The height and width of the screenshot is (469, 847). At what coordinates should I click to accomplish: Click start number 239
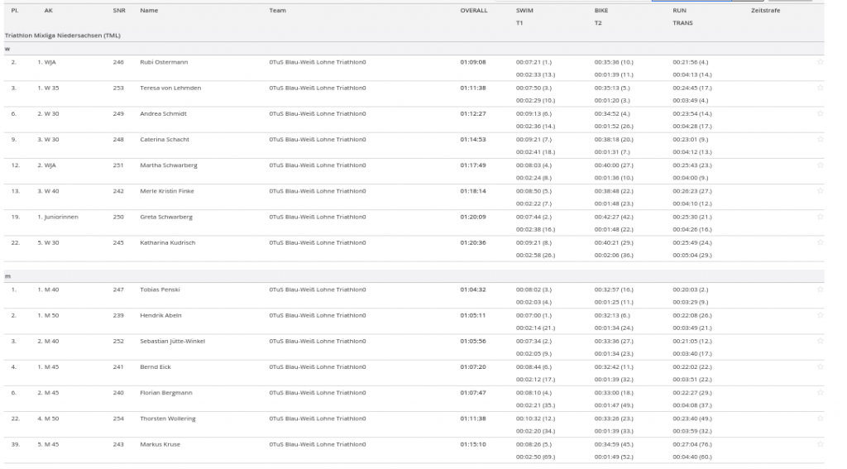coord(118,315)
